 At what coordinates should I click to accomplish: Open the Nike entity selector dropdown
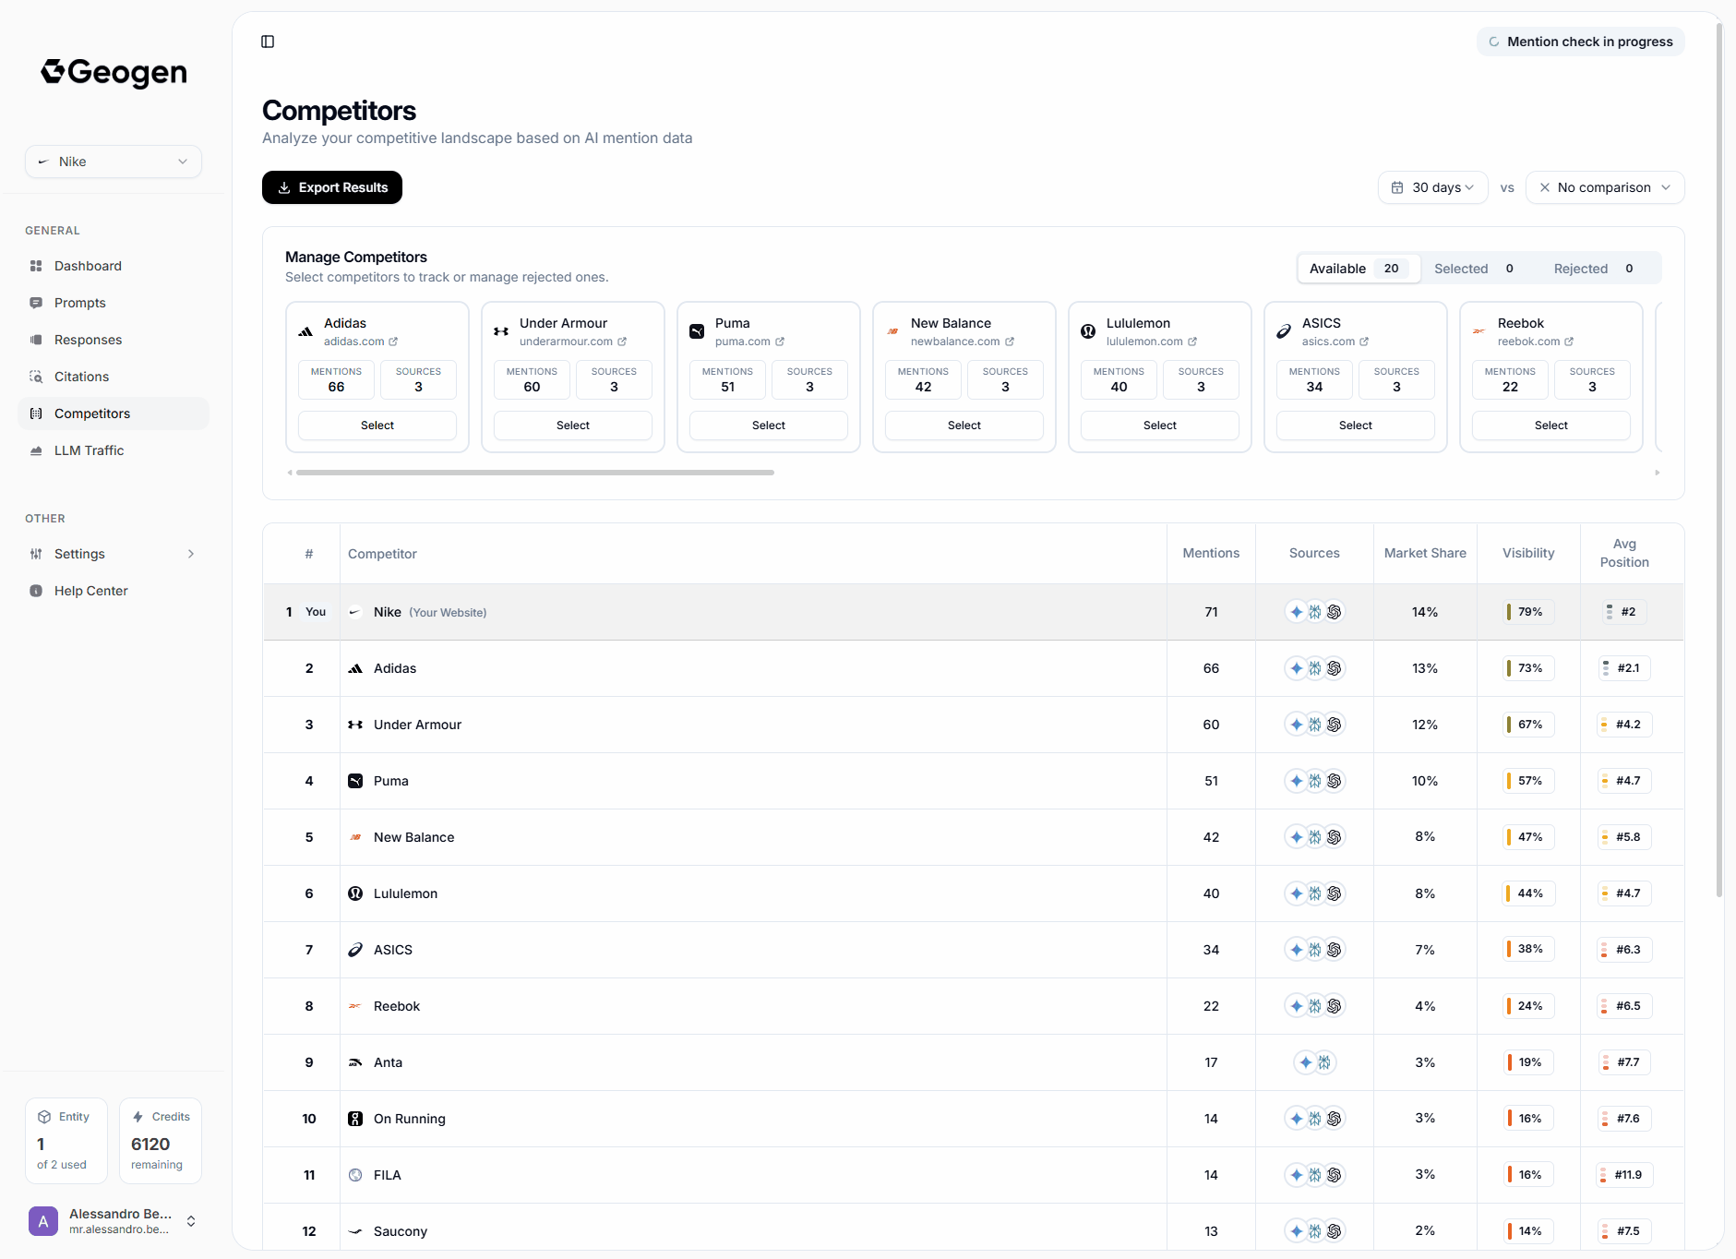tap(113, 162)
